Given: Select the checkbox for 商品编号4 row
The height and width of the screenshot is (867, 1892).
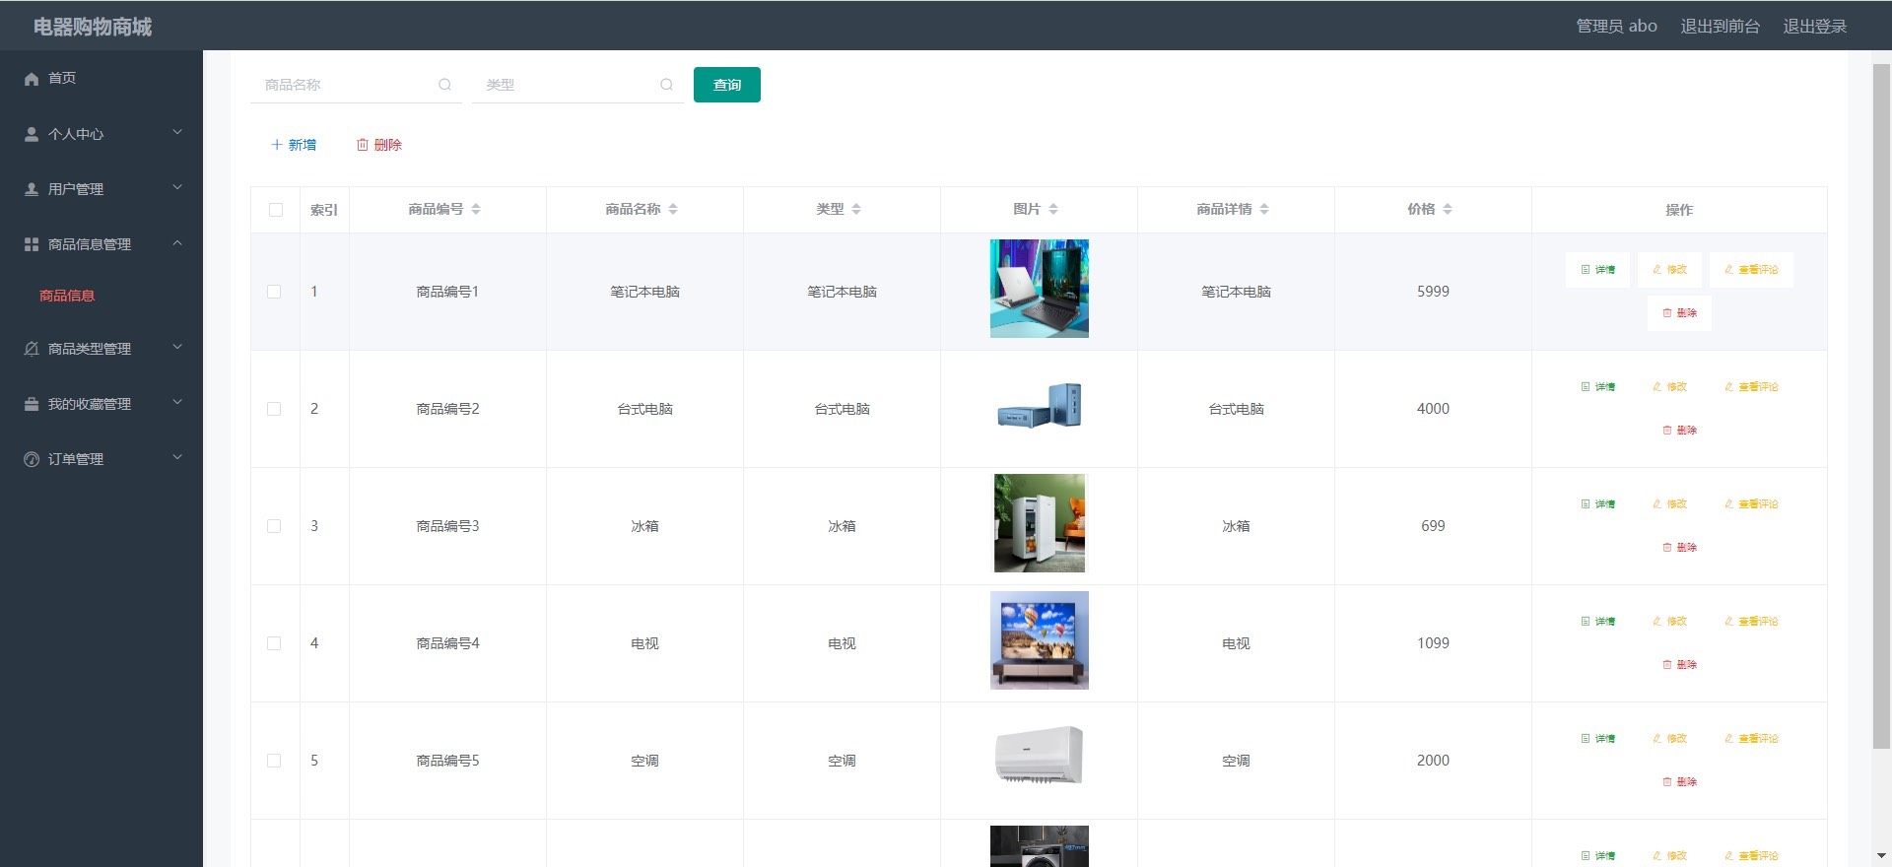Looking at the screenshot, I should (274, 643).
